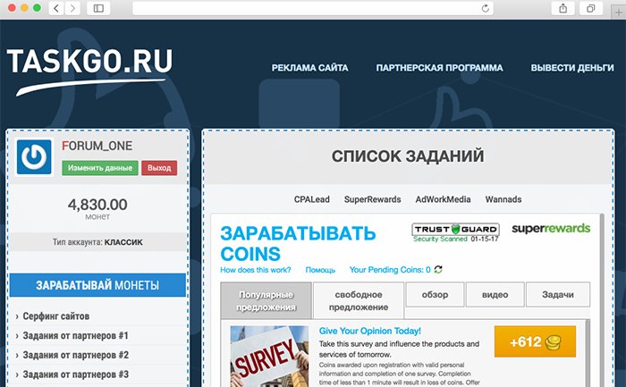Click the Тип аккаунта: КЛАССИК row
Viewport: 626px width, 387px height.
(97, 242)
